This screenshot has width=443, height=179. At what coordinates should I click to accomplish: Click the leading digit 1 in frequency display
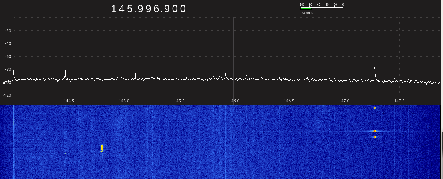tap(113, 9)
